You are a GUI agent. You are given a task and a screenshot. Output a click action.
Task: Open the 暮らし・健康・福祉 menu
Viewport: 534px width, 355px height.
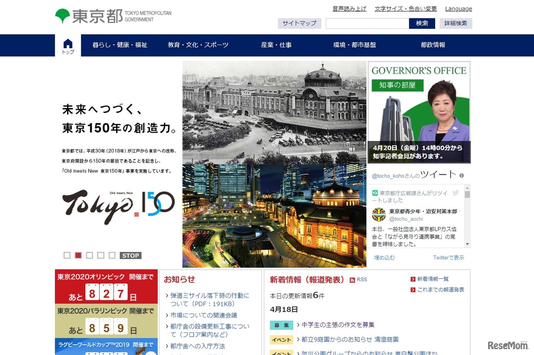click(x=120, y=45)
